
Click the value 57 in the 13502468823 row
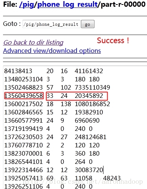click(50, 87)
